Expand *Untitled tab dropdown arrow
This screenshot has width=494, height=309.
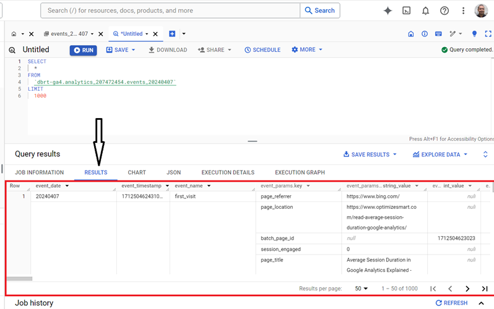[x=147, y=33]
